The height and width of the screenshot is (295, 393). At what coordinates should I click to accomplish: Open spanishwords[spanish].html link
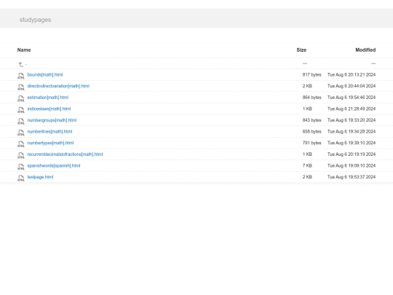pyautogui.click(x=54, y=165)
